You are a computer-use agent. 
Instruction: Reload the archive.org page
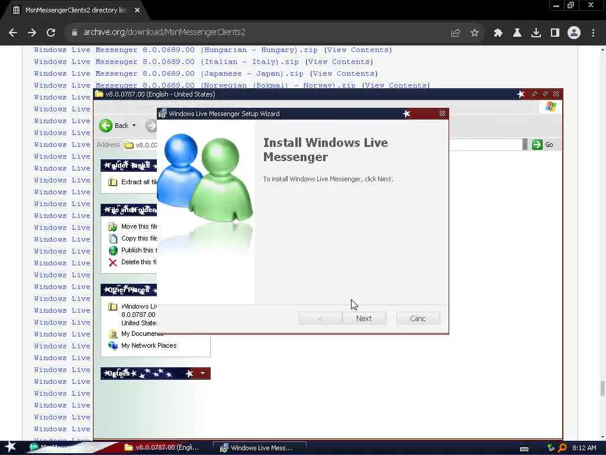[51, 33]
